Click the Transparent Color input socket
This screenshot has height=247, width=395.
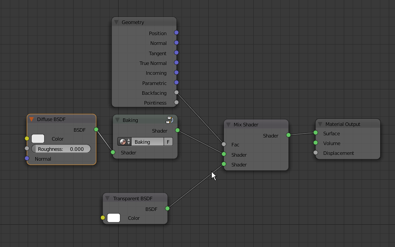103,217
